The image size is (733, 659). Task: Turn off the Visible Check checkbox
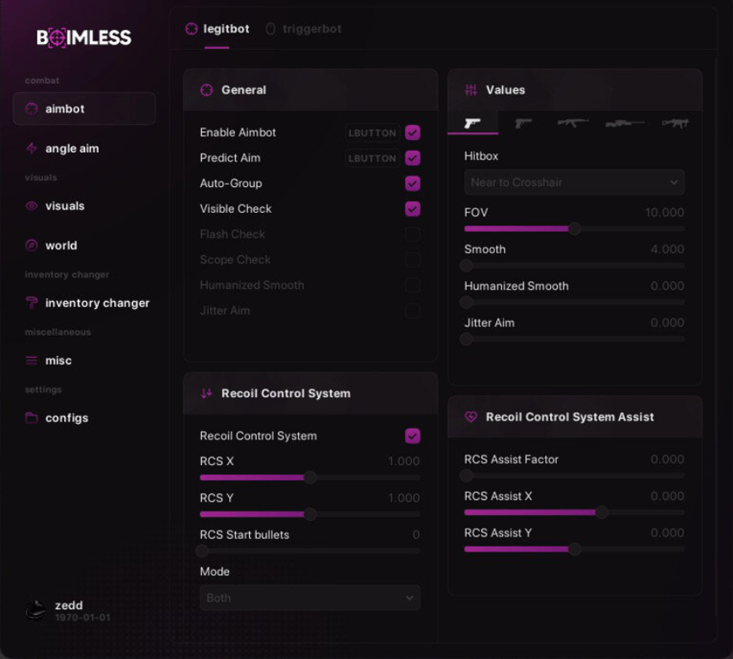tap(412, 209)
